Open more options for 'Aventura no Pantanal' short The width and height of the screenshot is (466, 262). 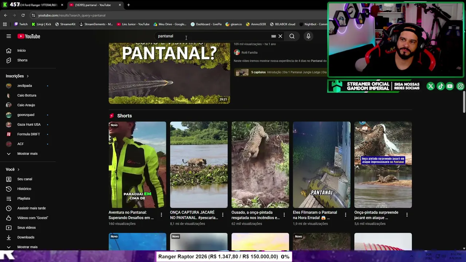click(x=161, y=215)
